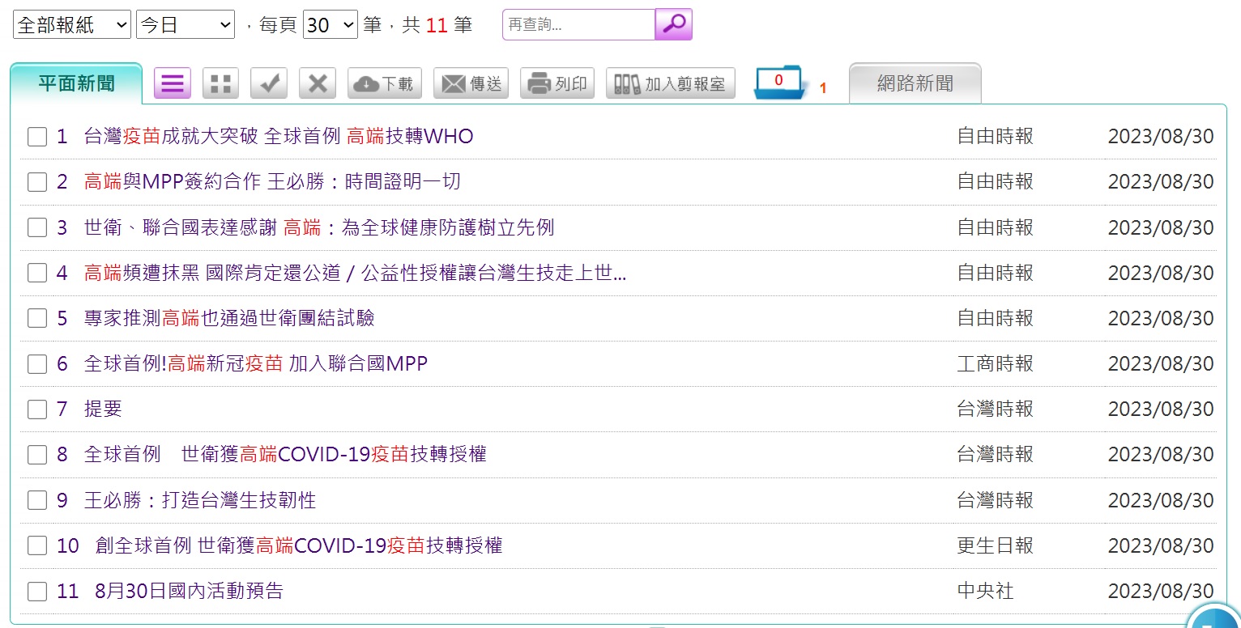Click the 傳送 send mail button
The image size is (1241, 628).
coord(471,83)
